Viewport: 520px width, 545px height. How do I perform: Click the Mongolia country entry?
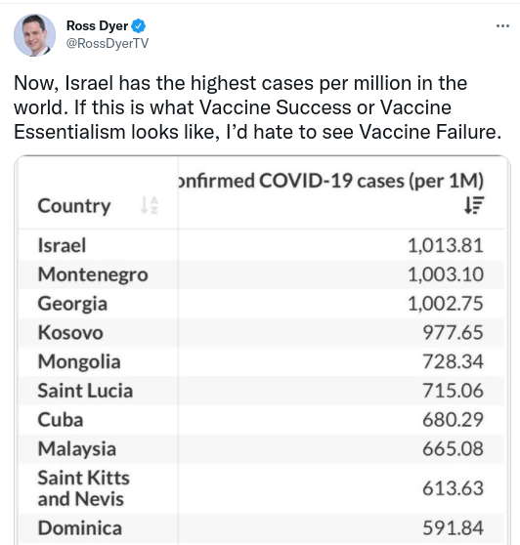(79, 361)
